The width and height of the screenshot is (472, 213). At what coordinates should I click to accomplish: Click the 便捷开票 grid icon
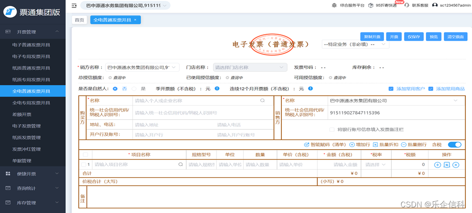(x=8, y=174)
